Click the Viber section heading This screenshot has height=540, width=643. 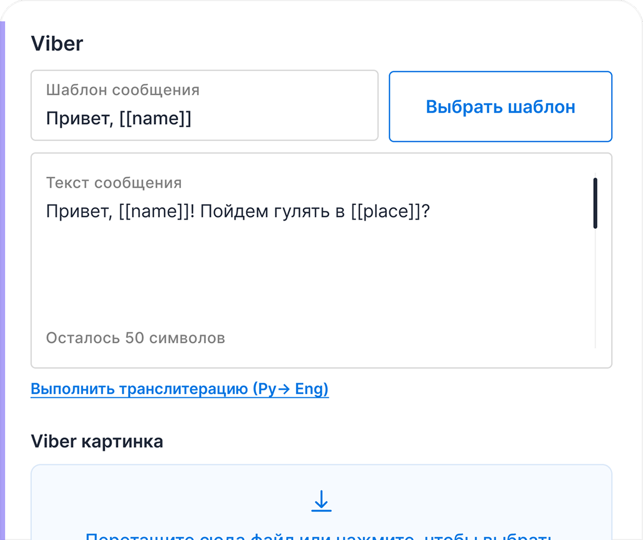click(x=57, y=43)
